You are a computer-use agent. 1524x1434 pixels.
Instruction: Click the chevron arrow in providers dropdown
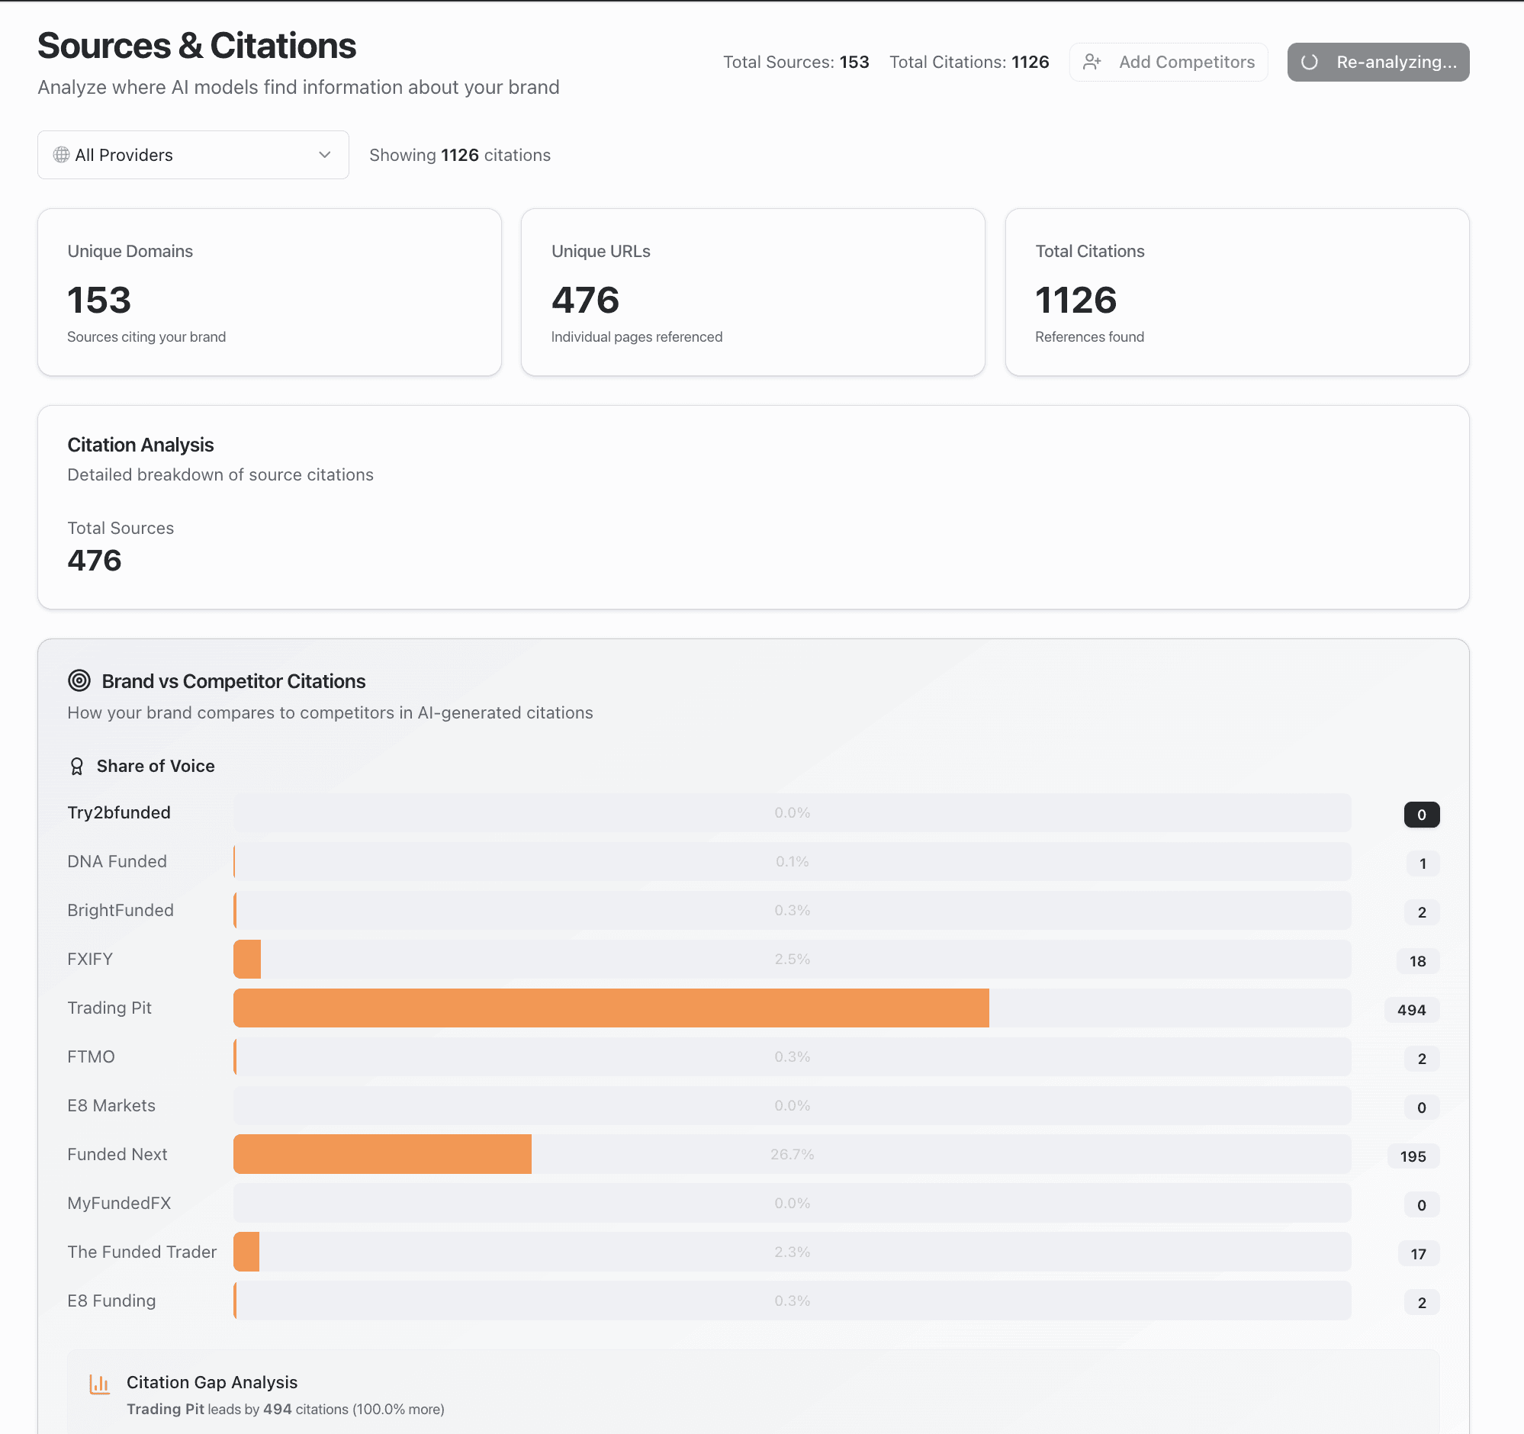click(x=324, y=155)
